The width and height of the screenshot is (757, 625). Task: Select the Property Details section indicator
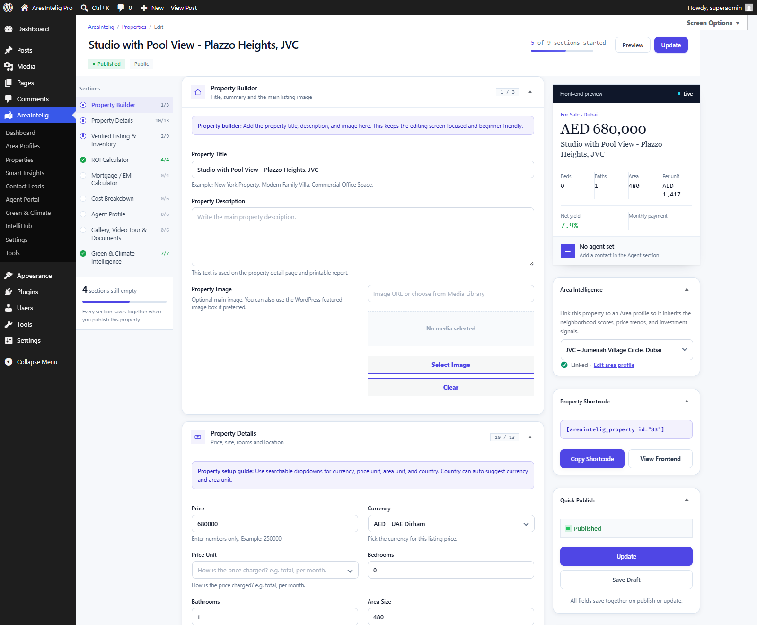[83, 120]
